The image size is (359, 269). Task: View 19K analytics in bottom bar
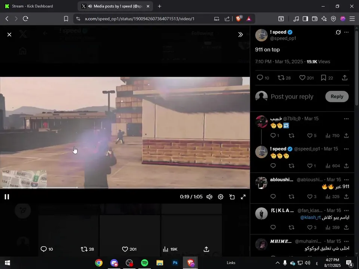click(170, 249)
